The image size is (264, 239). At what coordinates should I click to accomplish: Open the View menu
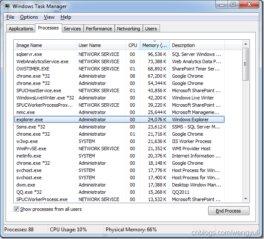(x=49, y=17)
